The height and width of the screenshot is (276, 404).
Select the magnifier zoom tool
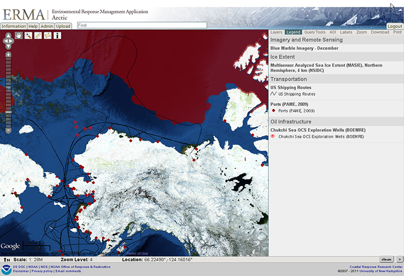[x=28, y=35]
